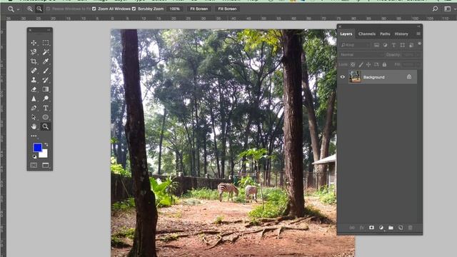Open the Normal blend mode dropdown

(x=361, y=55)
